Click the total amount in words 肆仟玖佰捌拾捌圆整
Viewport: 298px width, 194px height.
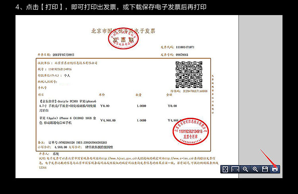99,147
